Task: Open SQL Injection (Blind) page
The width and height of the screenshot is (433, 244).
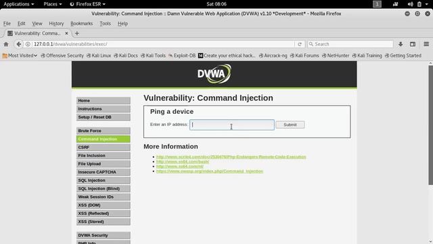Action: [104, 188]
